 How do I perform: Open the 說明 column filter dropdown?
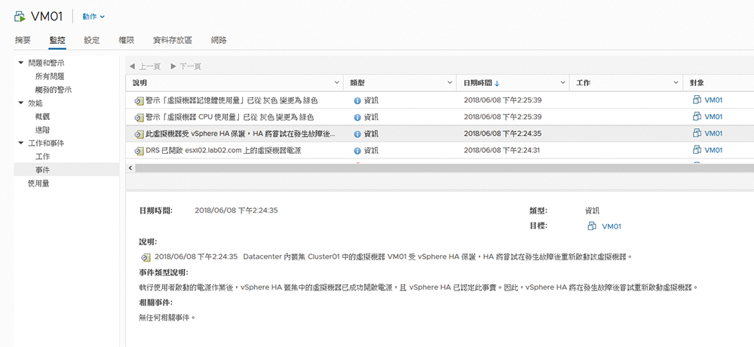pyautogui.click(x=336, y=83)
